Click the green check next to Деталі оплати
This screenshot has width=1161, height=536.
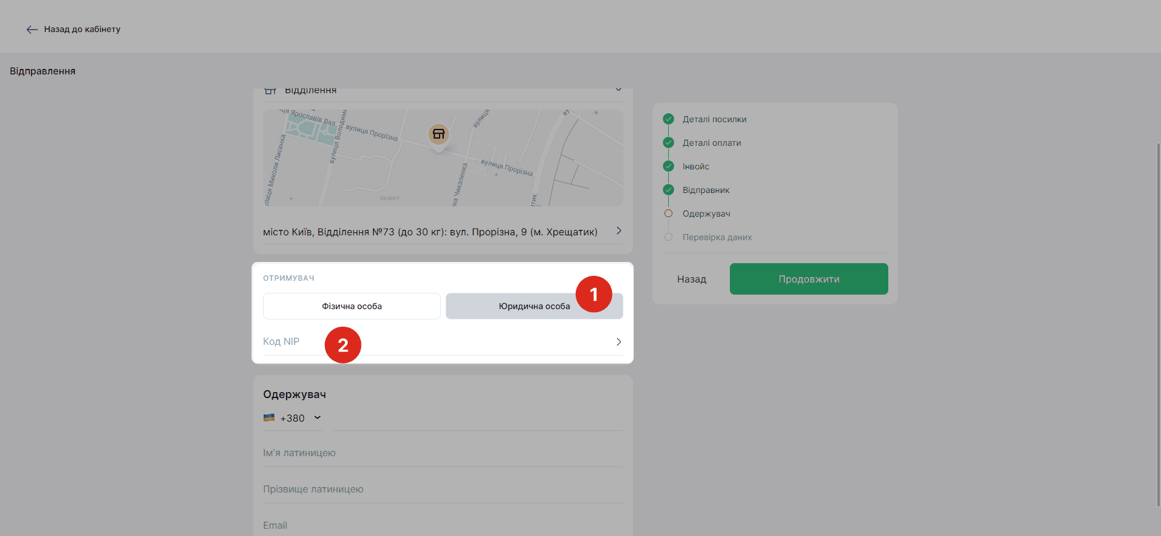(668, 143)
